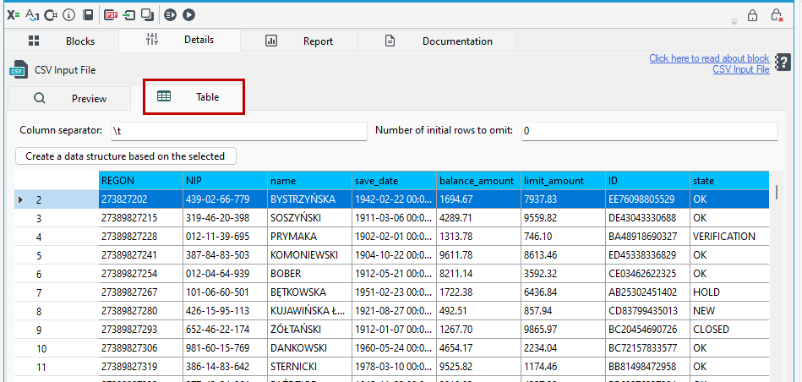The width and height of the screenshot is (802, 382).
Task: Click the limit_amount column header
Action: (563, 181)
